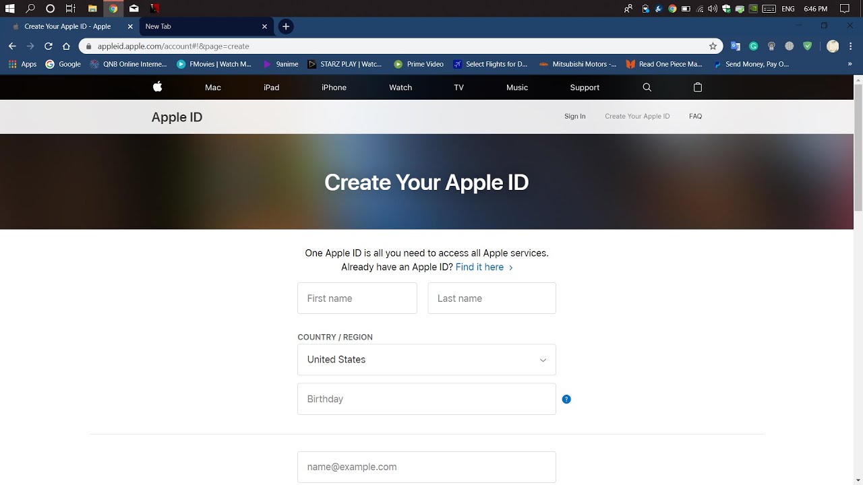Click the Find it here link
The width and height of the screenshot is (863, 485).
pos(484,267)
